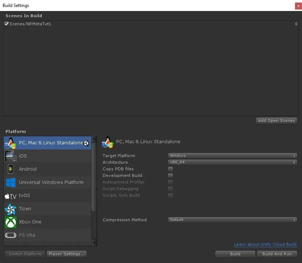Screen dimensions: 302x263
Task: Open the Architecture dropdown
Action: (232, 162)
